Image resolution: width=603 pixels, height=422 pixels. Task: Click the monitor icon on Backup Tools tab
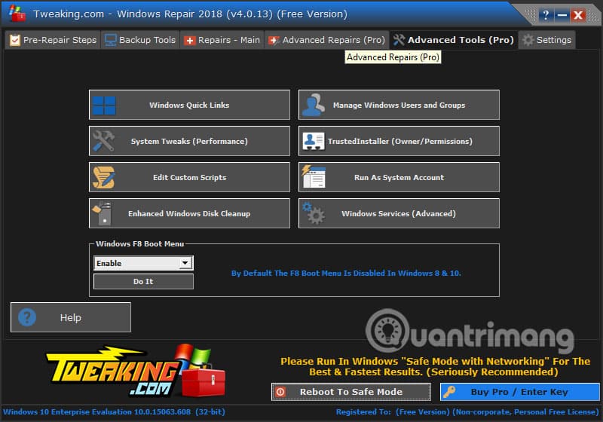pyautogui.click(x=110, y=40)
